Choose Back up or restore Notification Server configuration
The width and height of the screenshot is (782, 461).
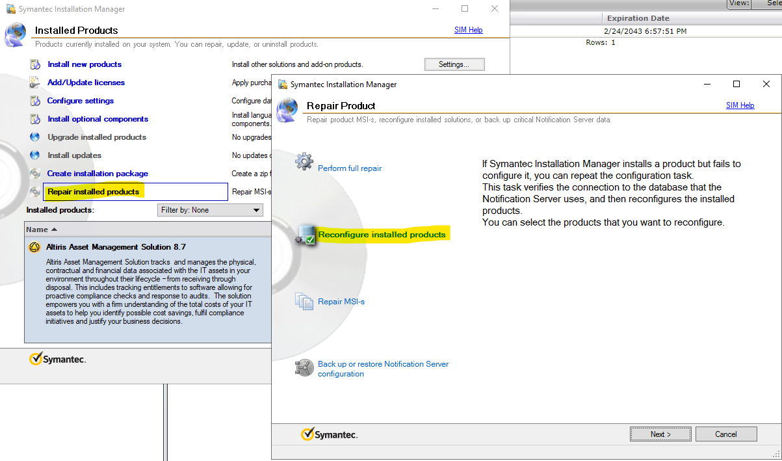[x=384, y=369]
